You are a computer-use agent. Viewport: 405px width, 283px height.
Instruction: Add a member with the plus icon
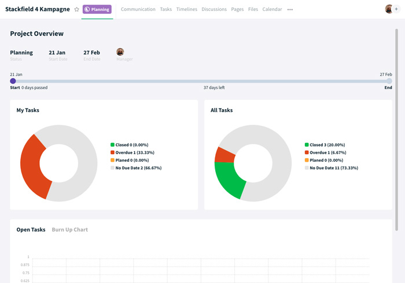[x=396, y=9]
